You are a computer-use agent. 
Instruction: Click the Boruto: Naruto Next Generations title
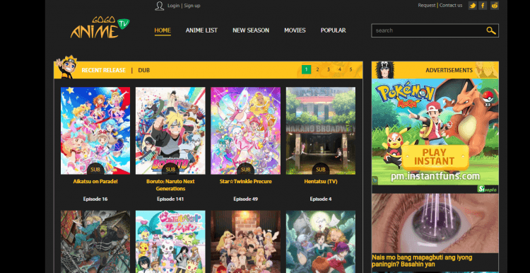click(x=170, y=185)
